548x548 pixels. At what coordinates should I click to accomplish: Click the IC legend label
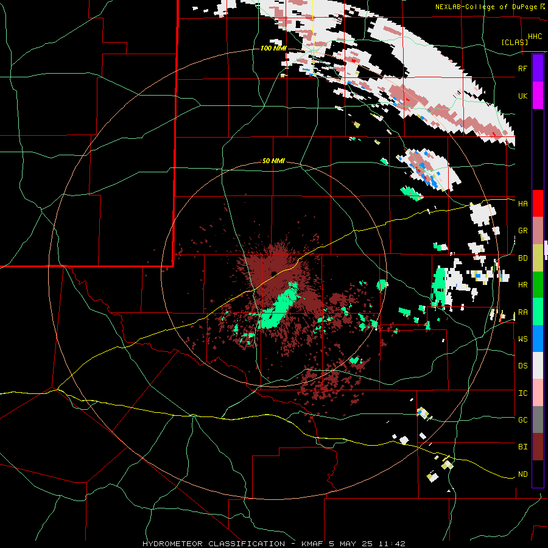click(522, 393)
